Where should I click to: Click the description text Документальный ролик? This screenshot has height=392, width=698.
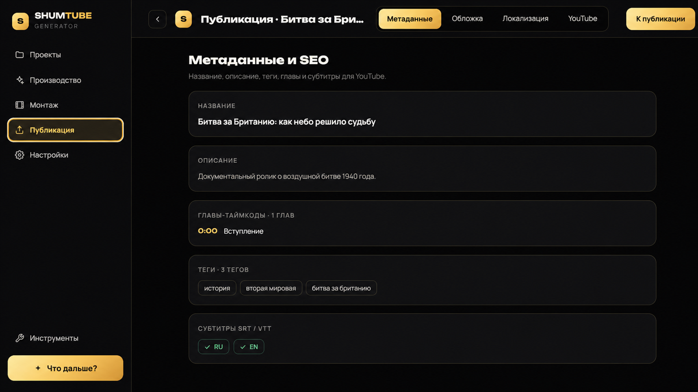(x=287, y=176)
